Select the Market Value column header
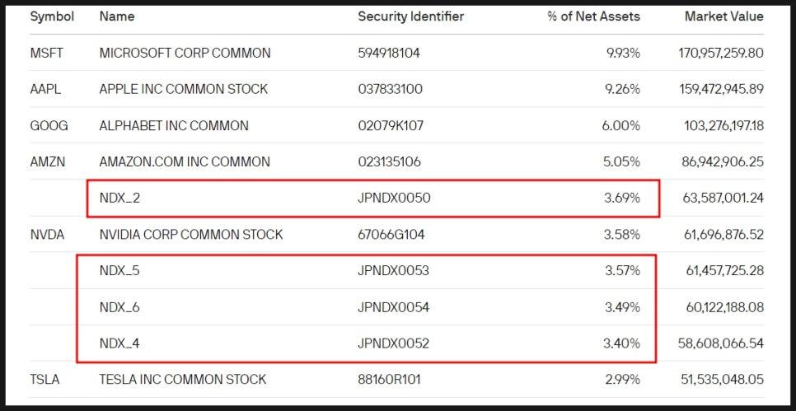 [x=724, y=16]
